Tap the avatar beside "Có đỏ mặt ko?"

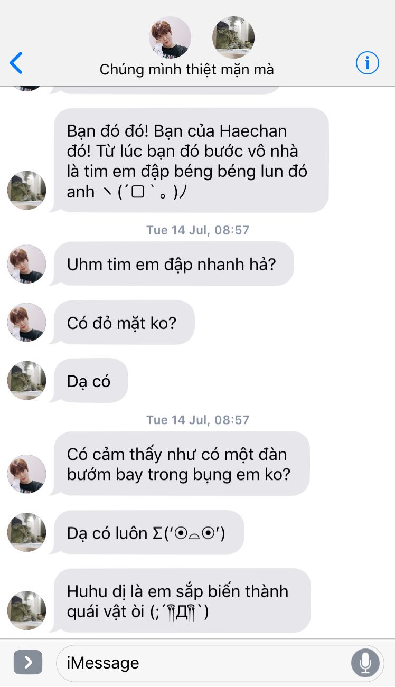pyautogui.click(x=26, y=322)
